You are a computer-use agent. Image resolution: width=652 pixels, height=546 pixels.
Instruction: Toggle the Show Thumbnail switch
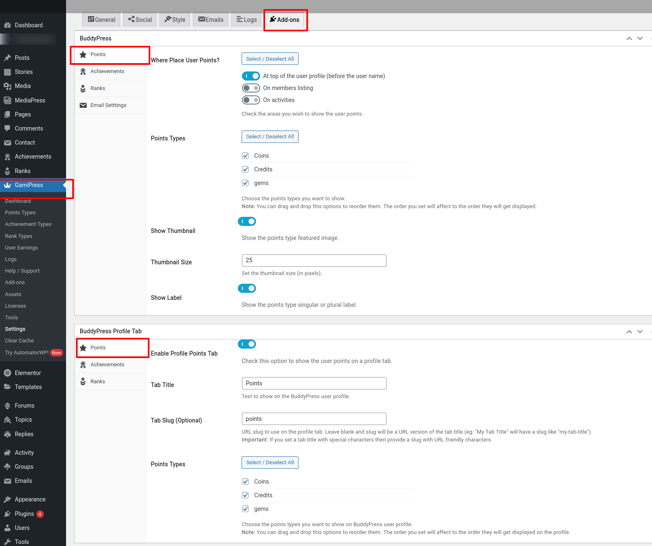tap(247, 221)
